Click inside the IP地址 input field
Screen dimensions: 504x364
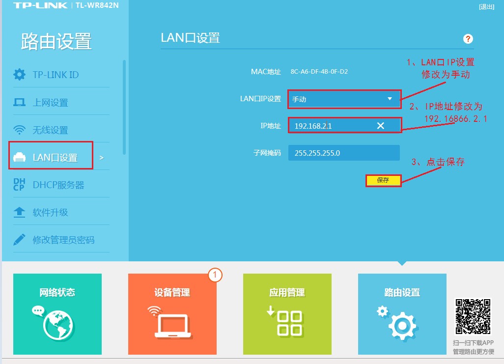pos(344,125)
